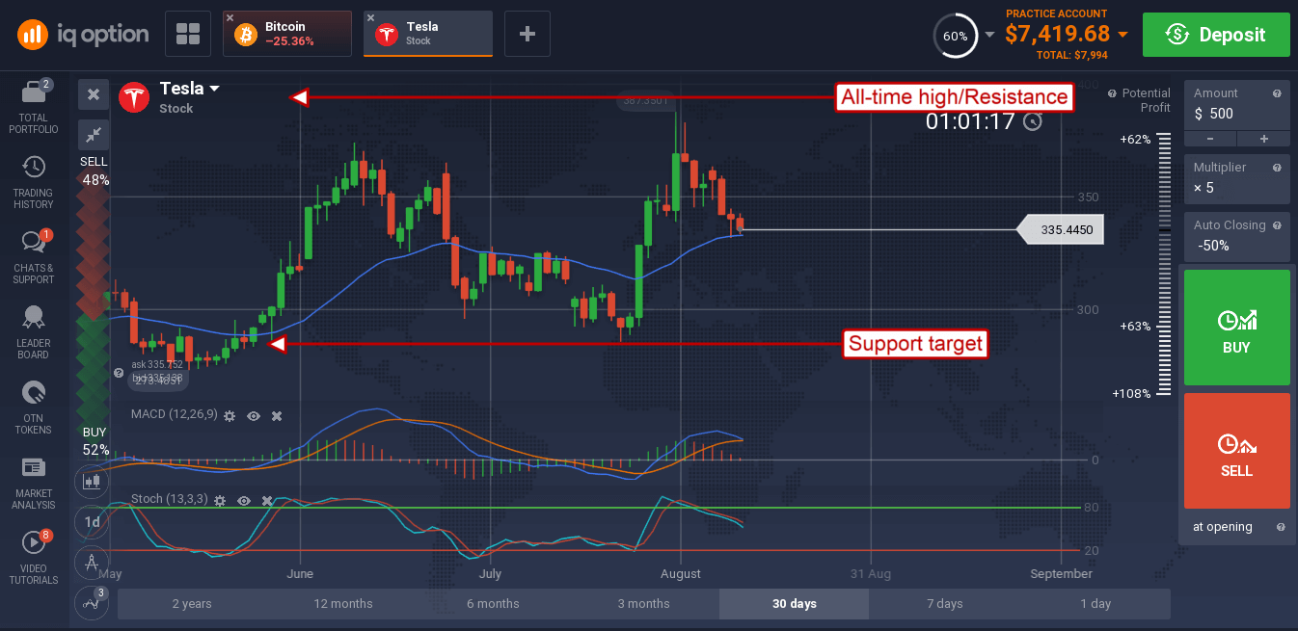The image size is (1298, 631).
Task: Set chart range to 3 months
Action: (643, 604)
